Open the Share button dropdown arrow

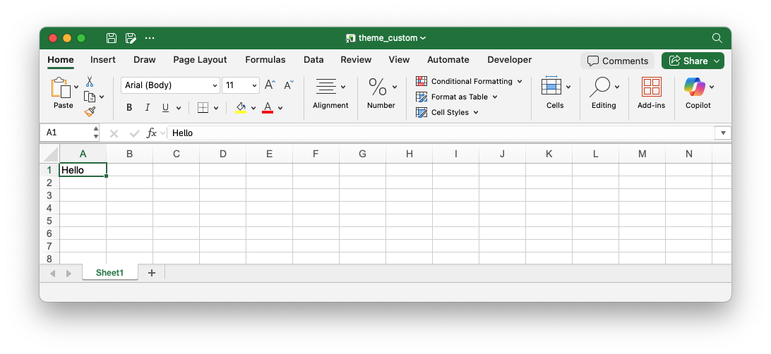pyautogui.click(x=717, y=61)
